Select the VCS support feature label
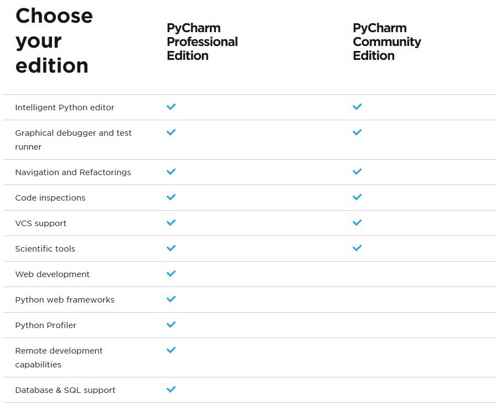Image resolution: width=496 pixels, height=409 pixels. [x=40, y=223]
